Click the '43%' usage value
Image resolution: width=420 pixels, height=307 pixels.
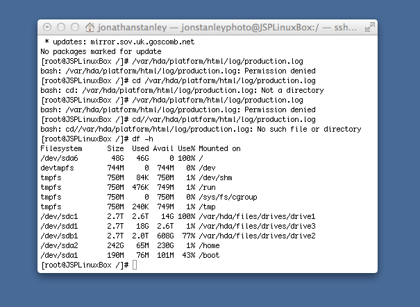pyautogui.click(x=189, y=256)
